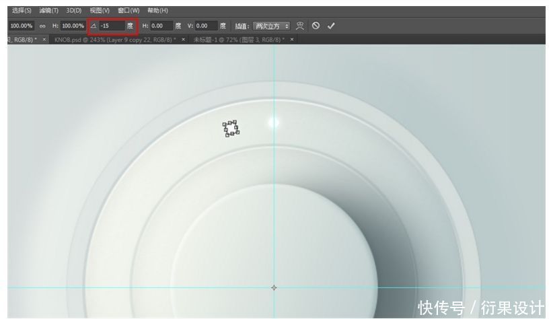549x319 pixels.
Task: Switch to the 未标题-1 document tab
Action: [x=239, y=40]
